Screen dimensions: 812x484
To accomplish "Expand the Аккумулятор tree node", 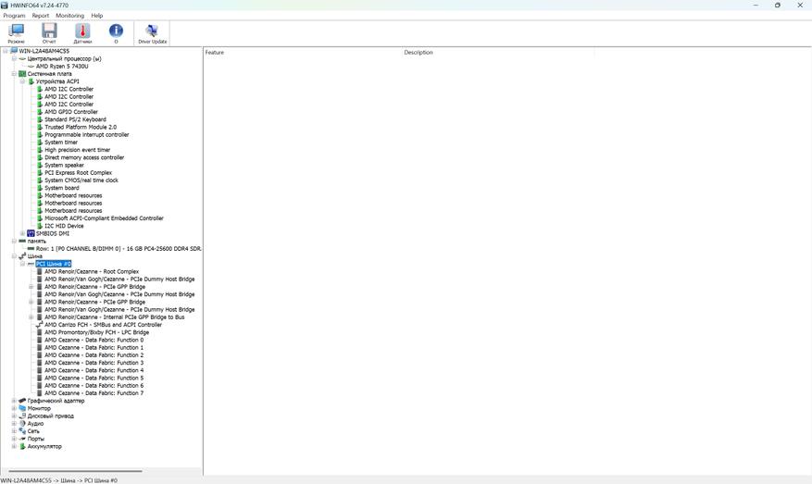I will [14, 446].
